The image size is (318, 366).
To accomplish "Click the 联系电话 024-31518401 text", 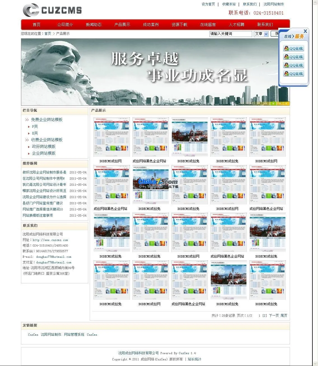I will (256, 13).
